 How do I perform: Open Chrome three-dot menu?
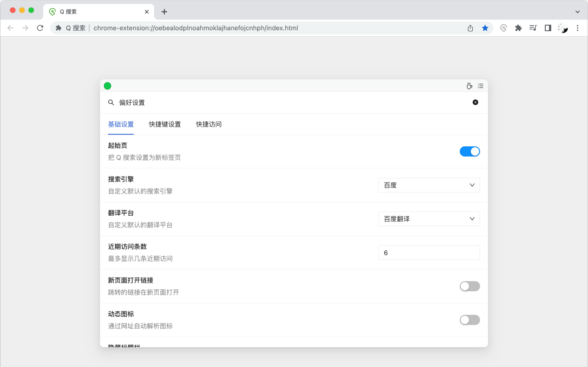click(x=577, y=28)
